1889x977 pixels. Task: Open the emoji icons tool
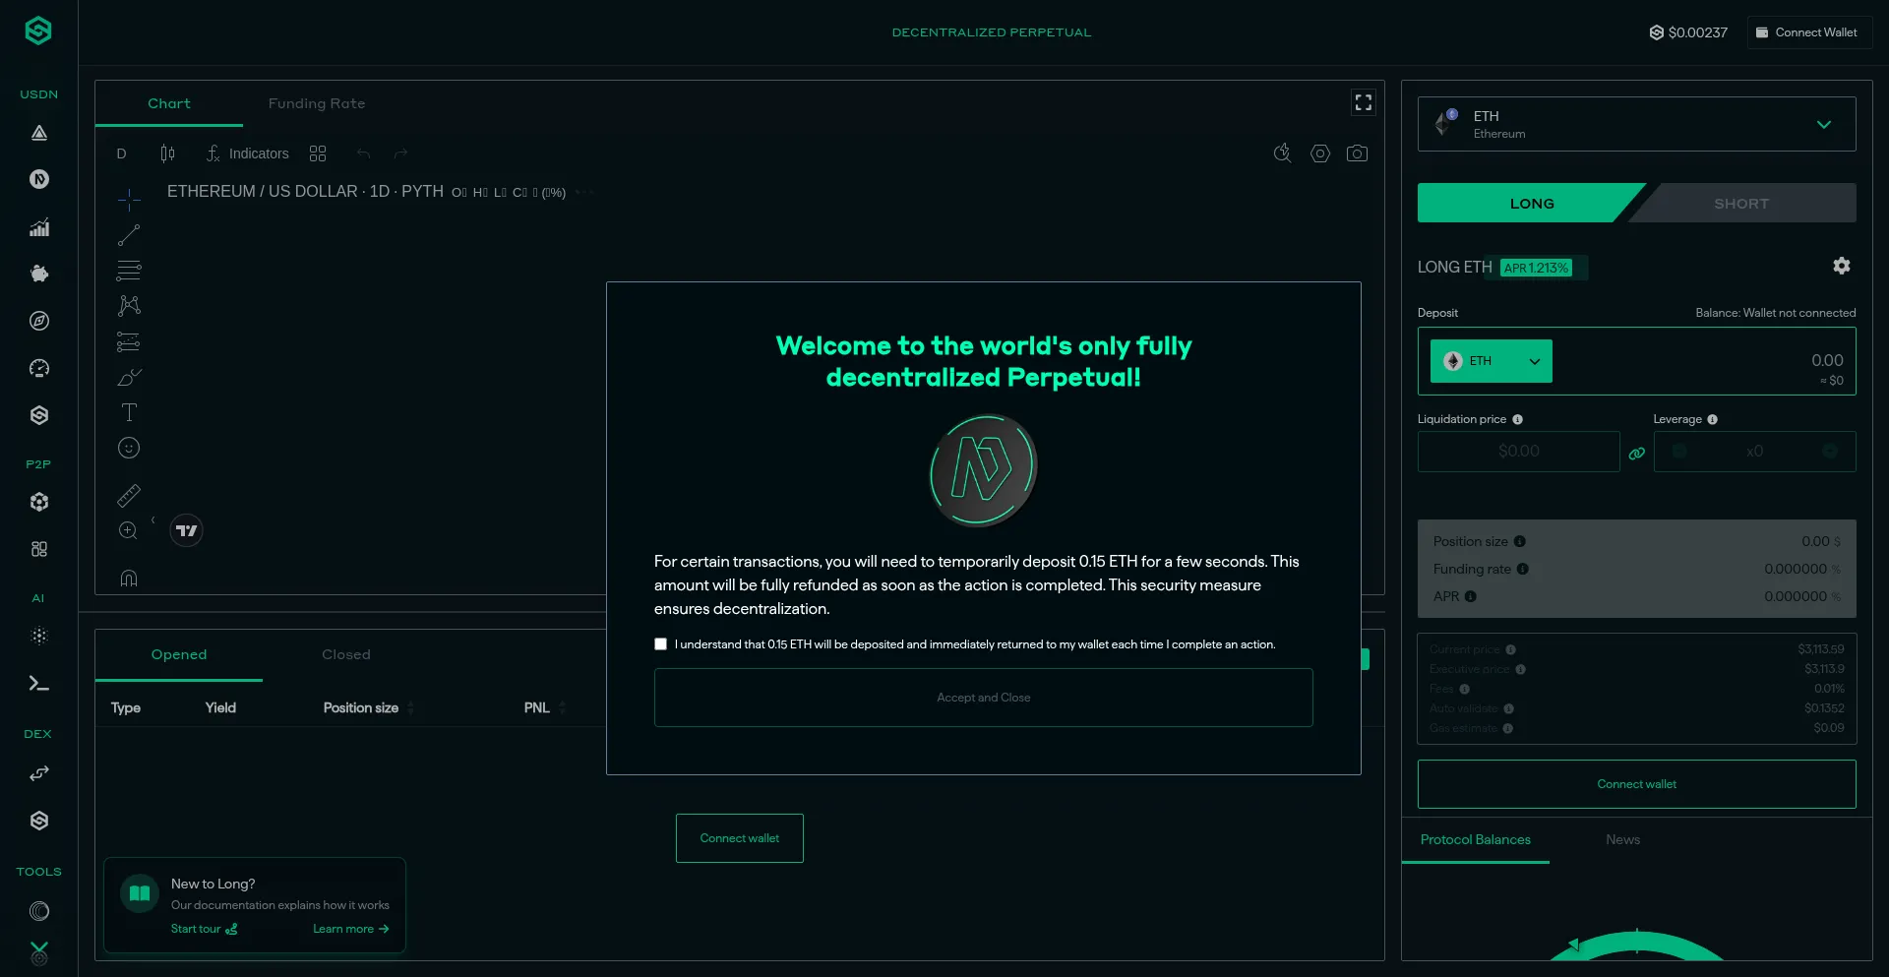point(129,448)
